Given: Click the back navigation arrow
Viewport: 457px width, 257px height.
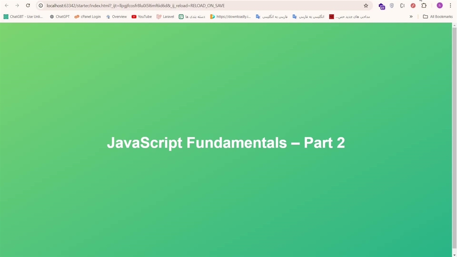Looking at the screenshot, I should pyautogui.click(x=6, y=5).
